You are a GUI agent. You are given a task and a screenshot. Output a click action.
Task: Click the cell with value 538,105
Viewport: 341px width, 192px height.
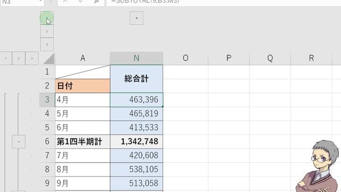136,170
